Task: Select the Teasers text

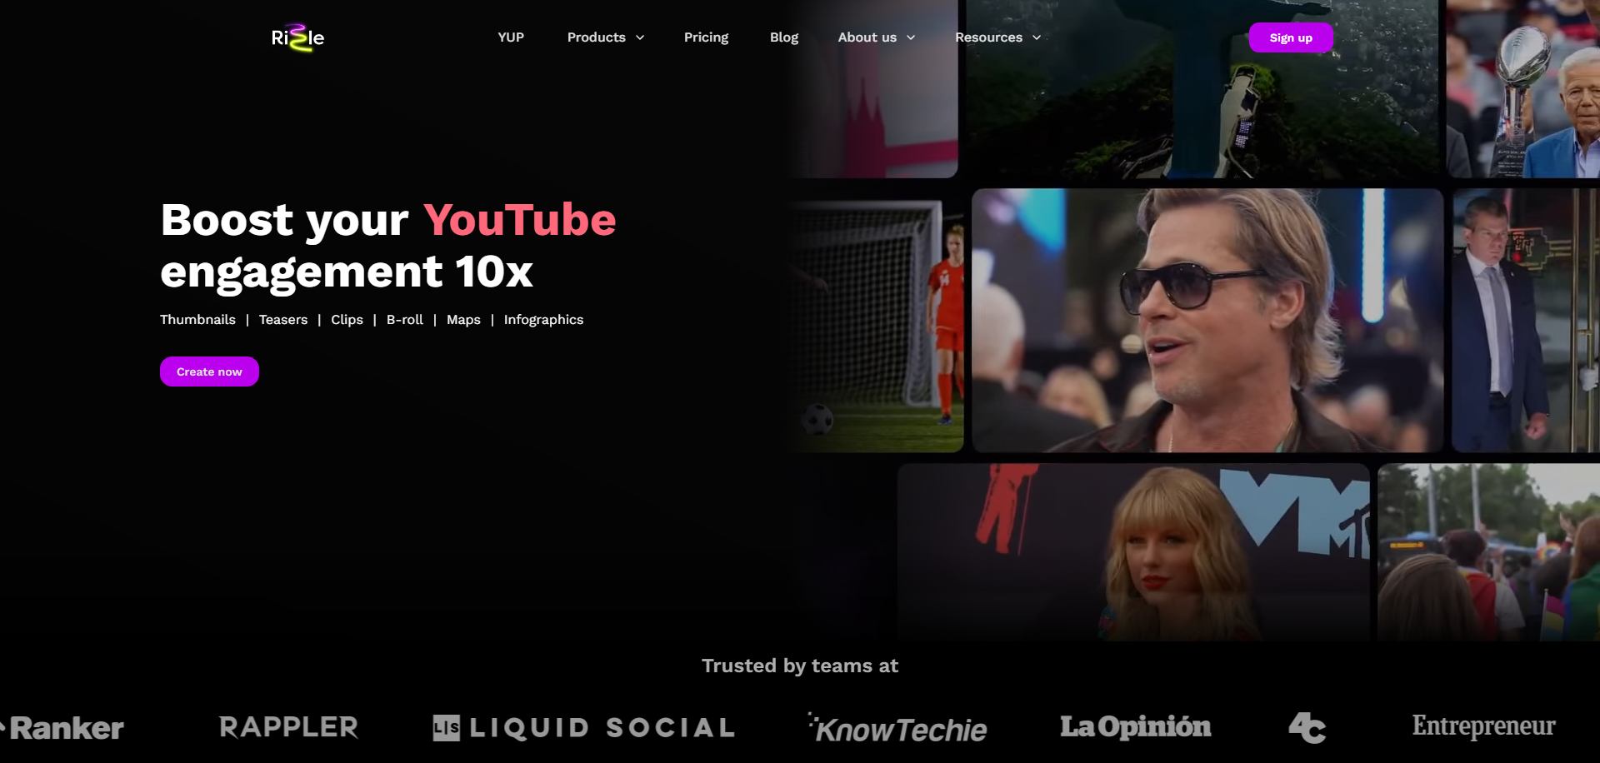Action: [283, 320]
